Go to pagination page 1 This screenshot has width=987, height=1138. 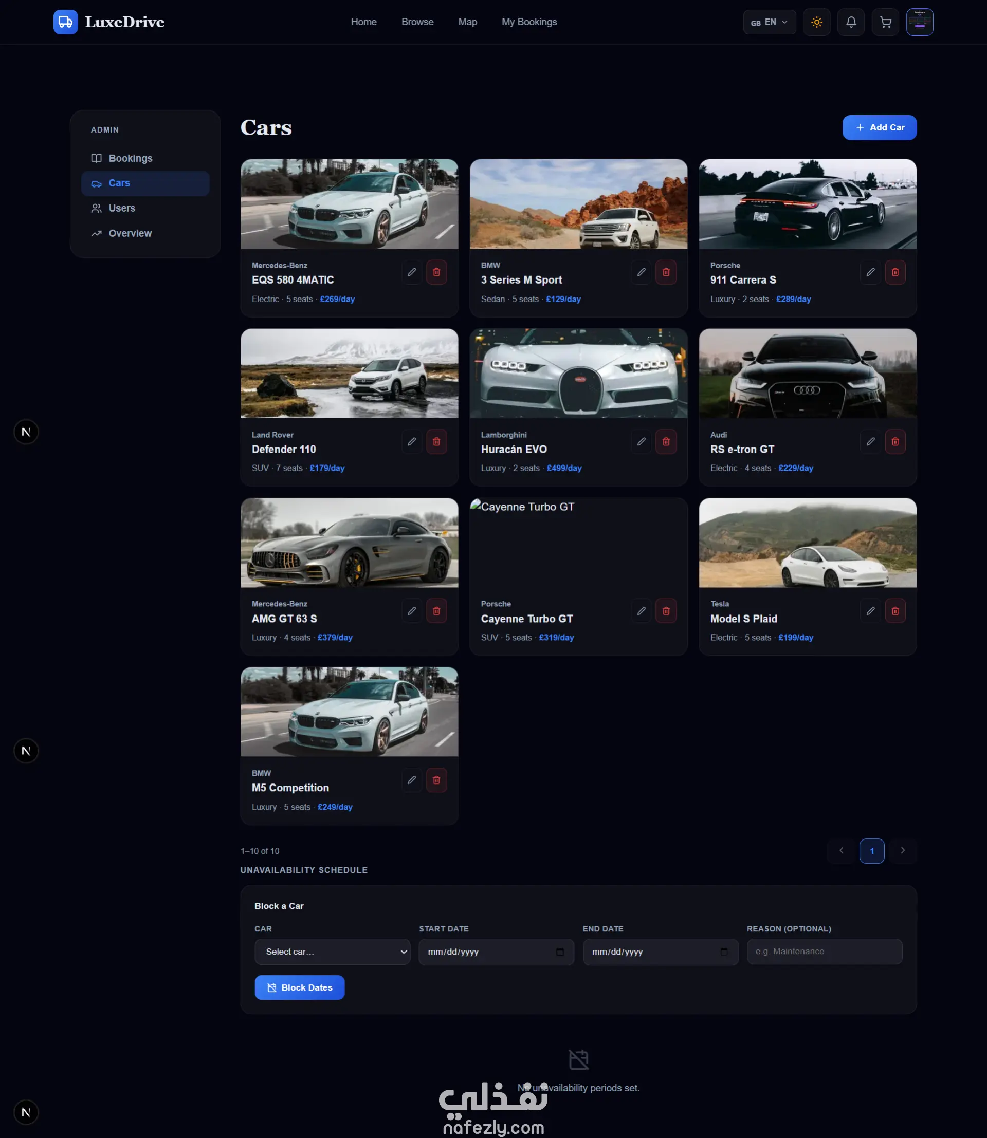click(x=872, y=851)
